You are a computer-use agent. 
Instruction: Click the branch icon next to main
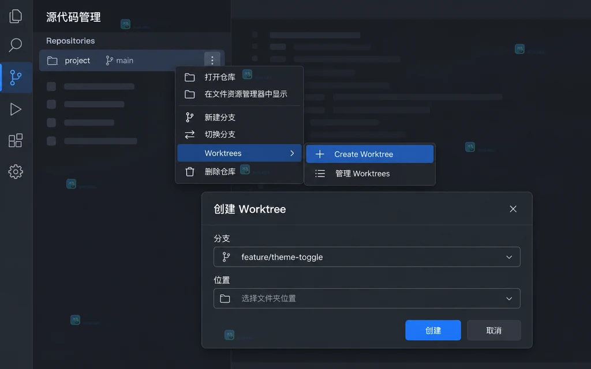(109, 61)
